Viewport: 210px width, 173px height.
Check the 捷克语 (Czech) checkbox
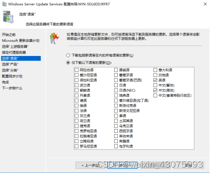[x=77, y=126]
